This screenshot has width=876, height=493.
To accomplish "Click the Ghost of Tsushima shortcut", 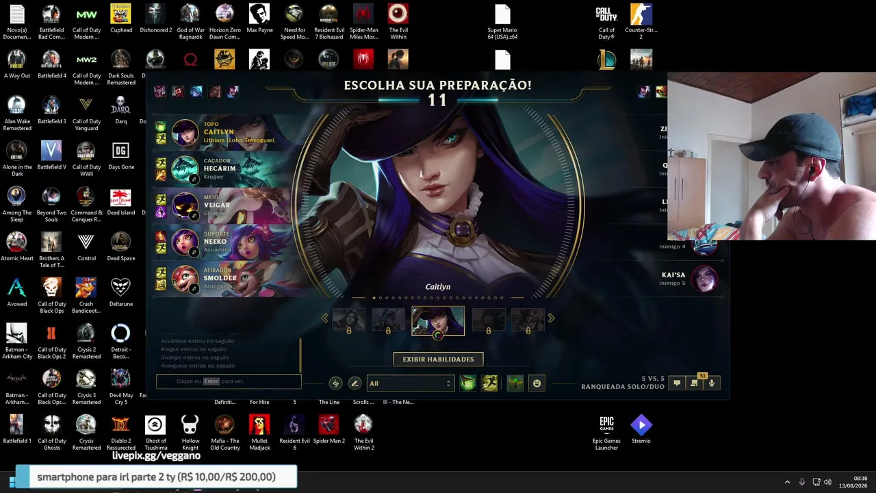I will tap(155, 433).
